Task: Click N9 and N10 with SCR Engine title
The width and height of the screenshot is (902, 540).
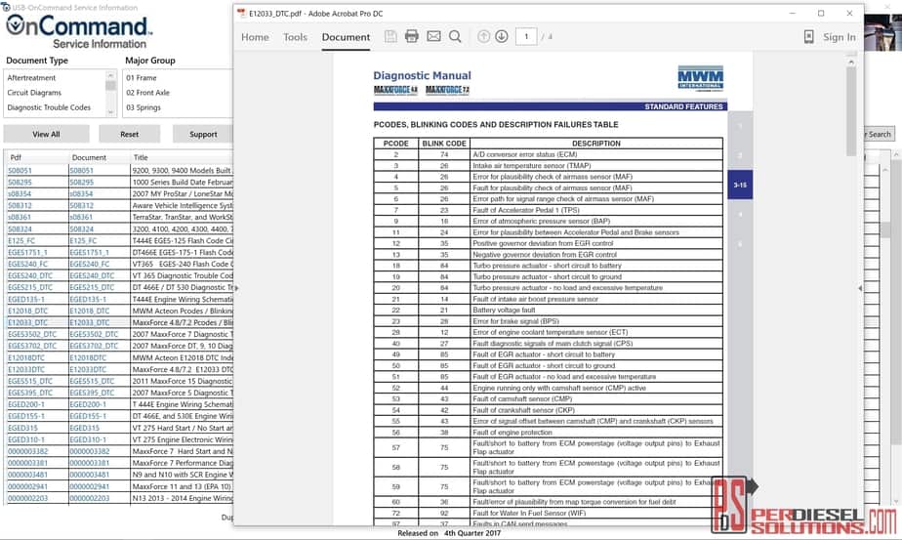Action: [x=183, y=475]
